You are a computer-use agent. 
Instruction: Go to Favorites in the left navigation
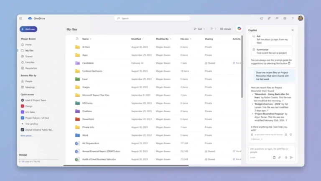30,62
